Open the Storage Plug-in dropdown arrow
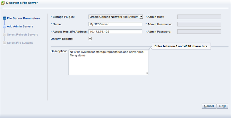231x118 pixels. point(141,17)
